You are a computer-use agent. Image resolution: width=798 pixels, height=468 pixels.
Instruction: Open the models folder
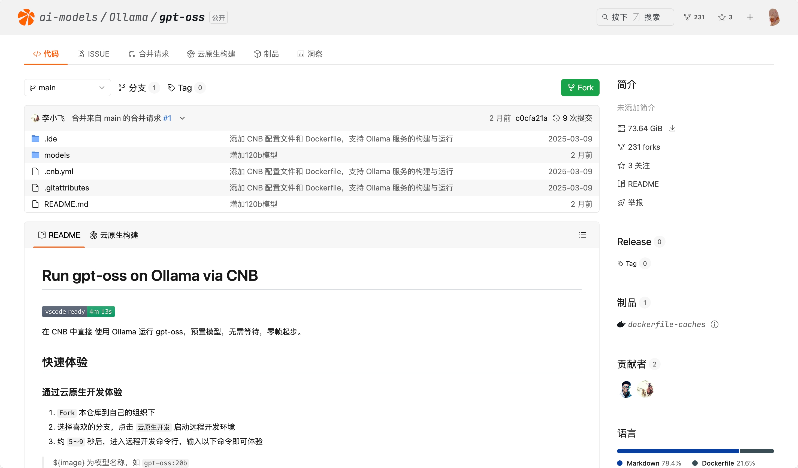pos(57,155)
